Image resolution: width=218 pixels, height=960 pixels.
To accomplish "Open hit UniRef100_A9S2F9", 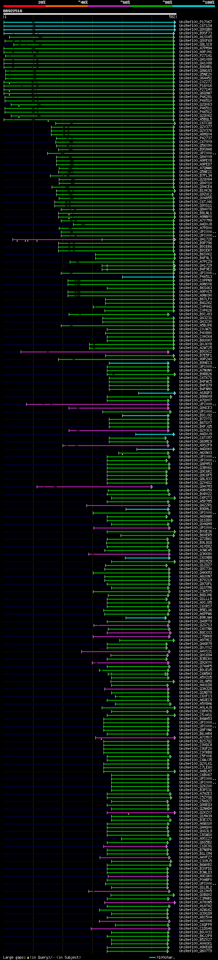I will pos(195,445).
